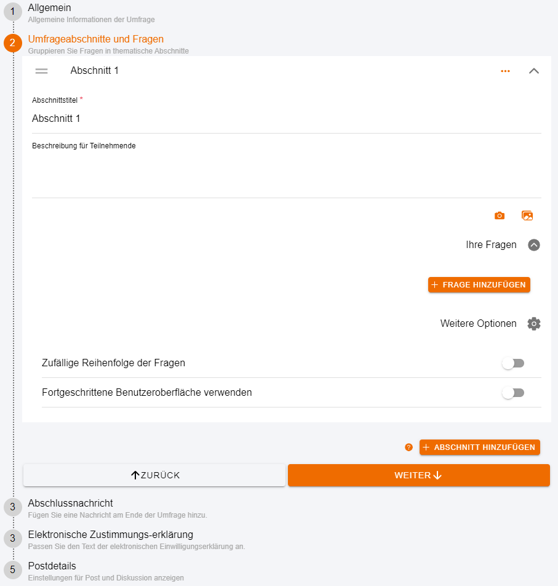Click the step 1 circle for Allgemein

point(12,12)
